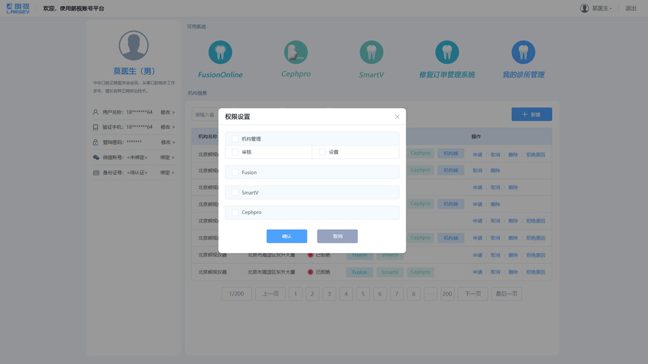The height and width of the screenshot is (364, 648).
Task: Go to next page with 下一页
Action: coord(472,294)
